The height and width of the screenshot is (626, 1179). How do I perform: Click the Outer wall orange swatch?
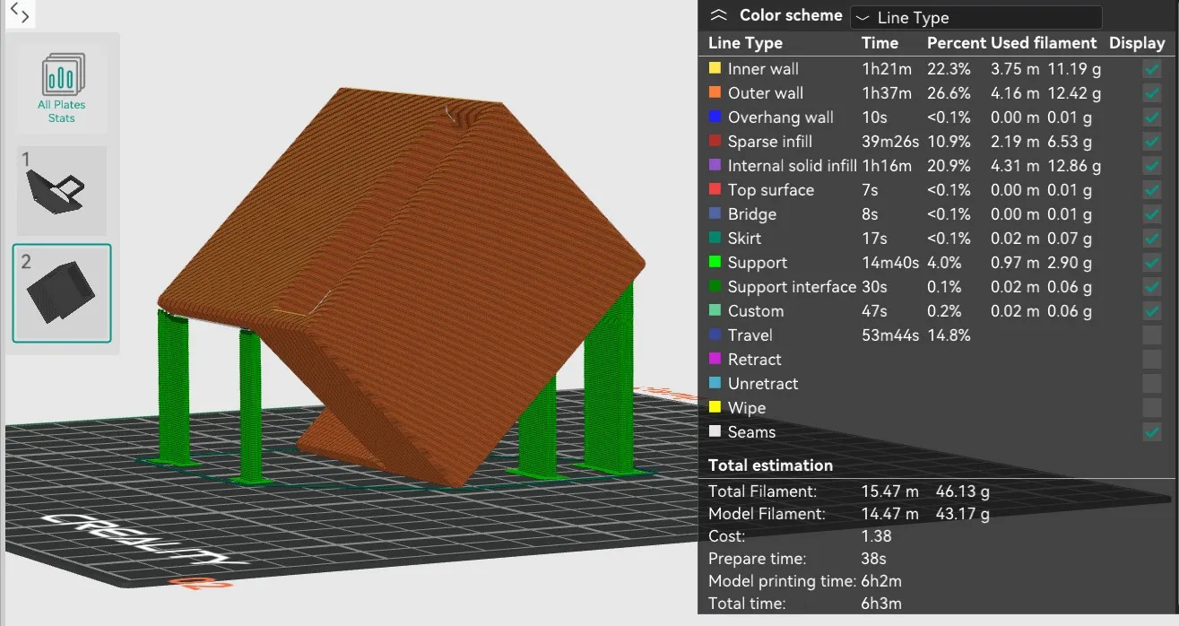[x=715, y=92]
